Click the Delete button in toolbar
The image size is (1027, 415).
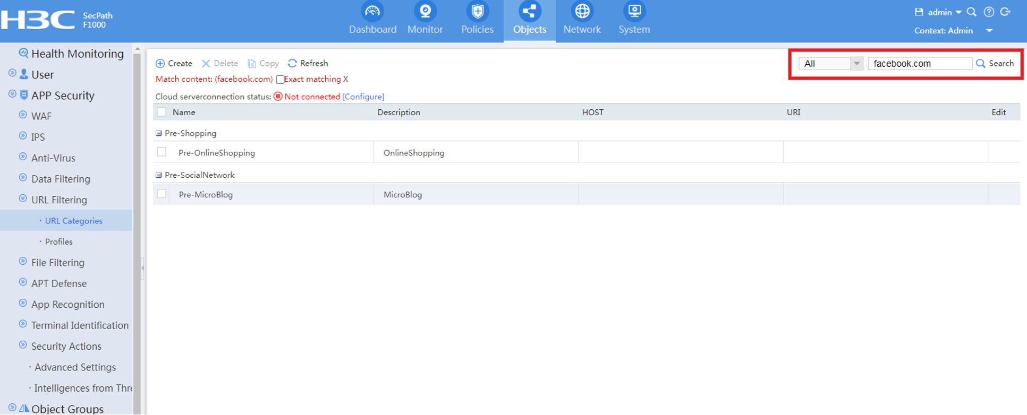pyautogui.click(x=219, y=63)
